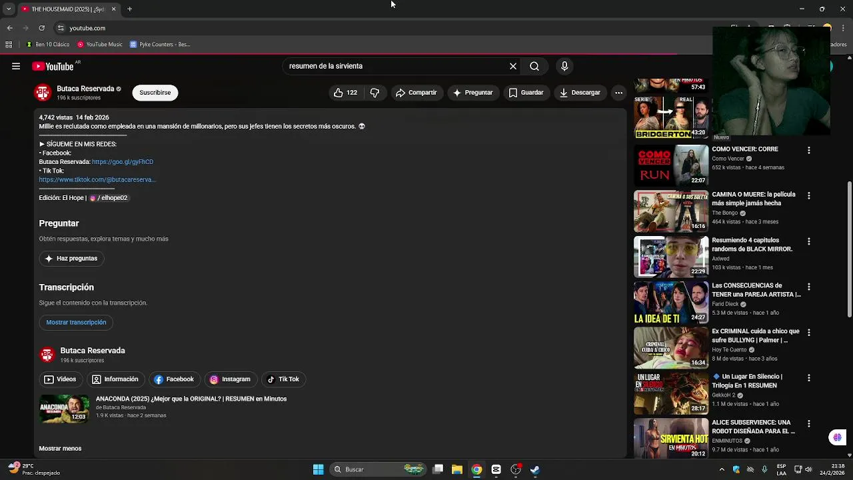Screen dimensions: 853x480
Task: Dislike the video
Action: click(375, 93)
